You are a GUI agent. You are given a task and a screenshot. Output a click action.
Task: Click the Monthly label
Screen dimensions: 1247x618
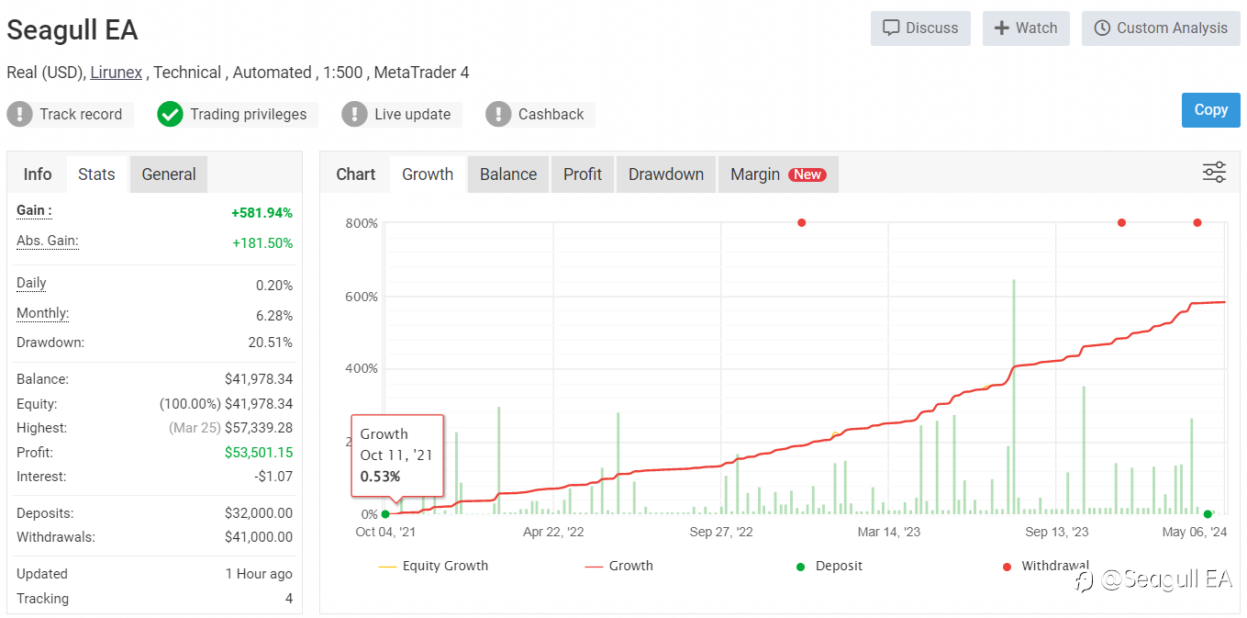(42, 313)
